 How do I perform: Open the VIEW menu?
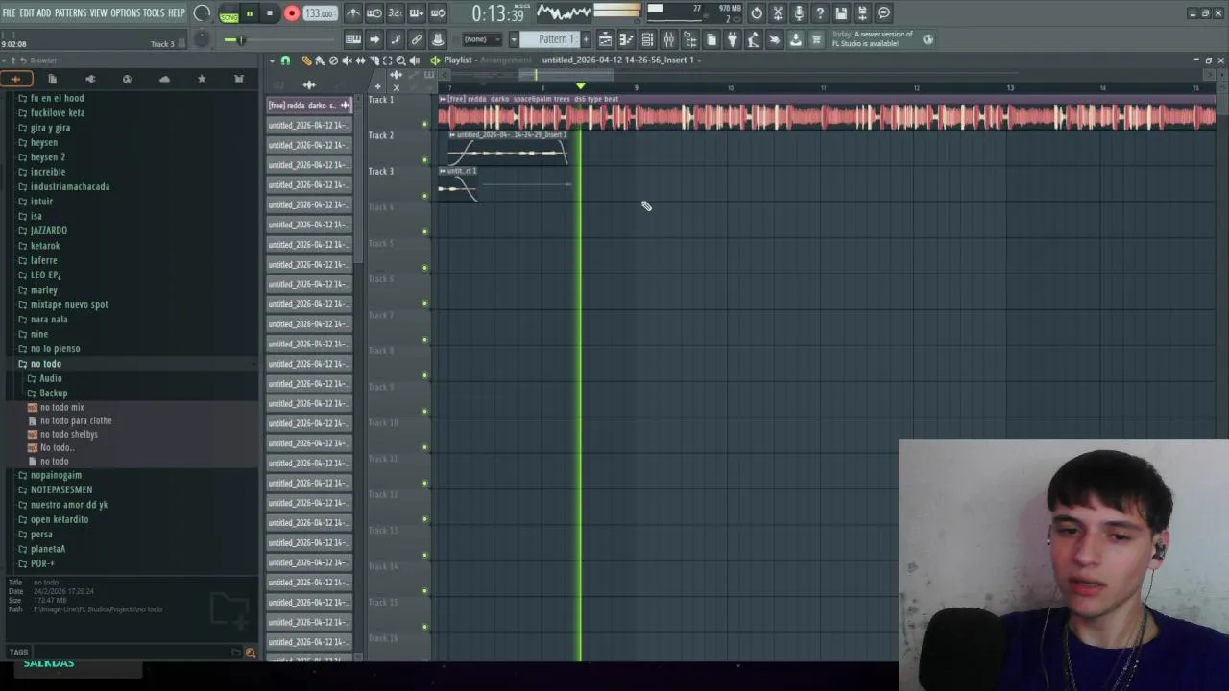point(98,13)
